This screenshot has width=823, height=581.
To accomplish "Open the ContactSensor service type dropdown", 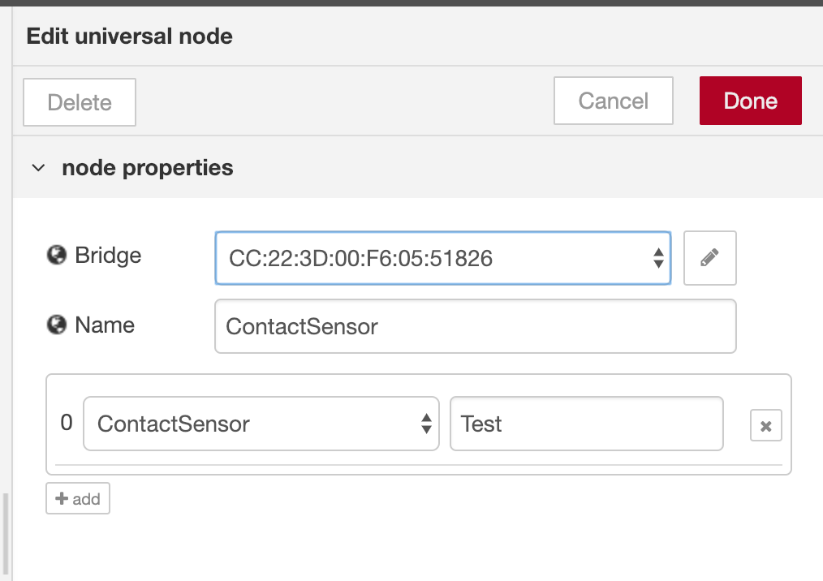I will pyautogui.click(x=261, y=424).
